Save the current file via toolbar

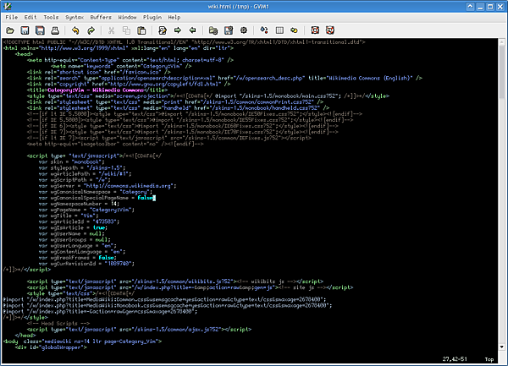click(25, 30)
